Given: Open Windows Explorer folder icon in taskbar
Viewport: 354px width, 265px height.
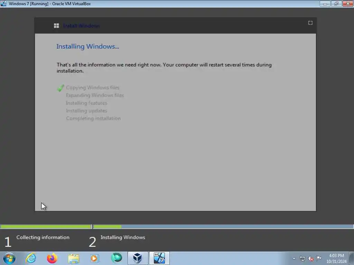Looking at the screenshot, I should (x=74, y=258).
